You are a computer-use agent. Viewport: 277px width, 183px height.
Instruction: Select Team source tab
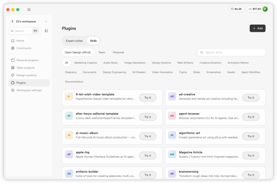[x=102, y=52]
